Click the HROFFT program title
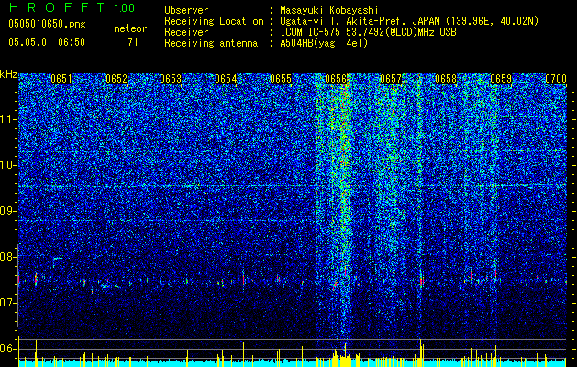Viewport: 577px width, 367px height. (57, 7)
